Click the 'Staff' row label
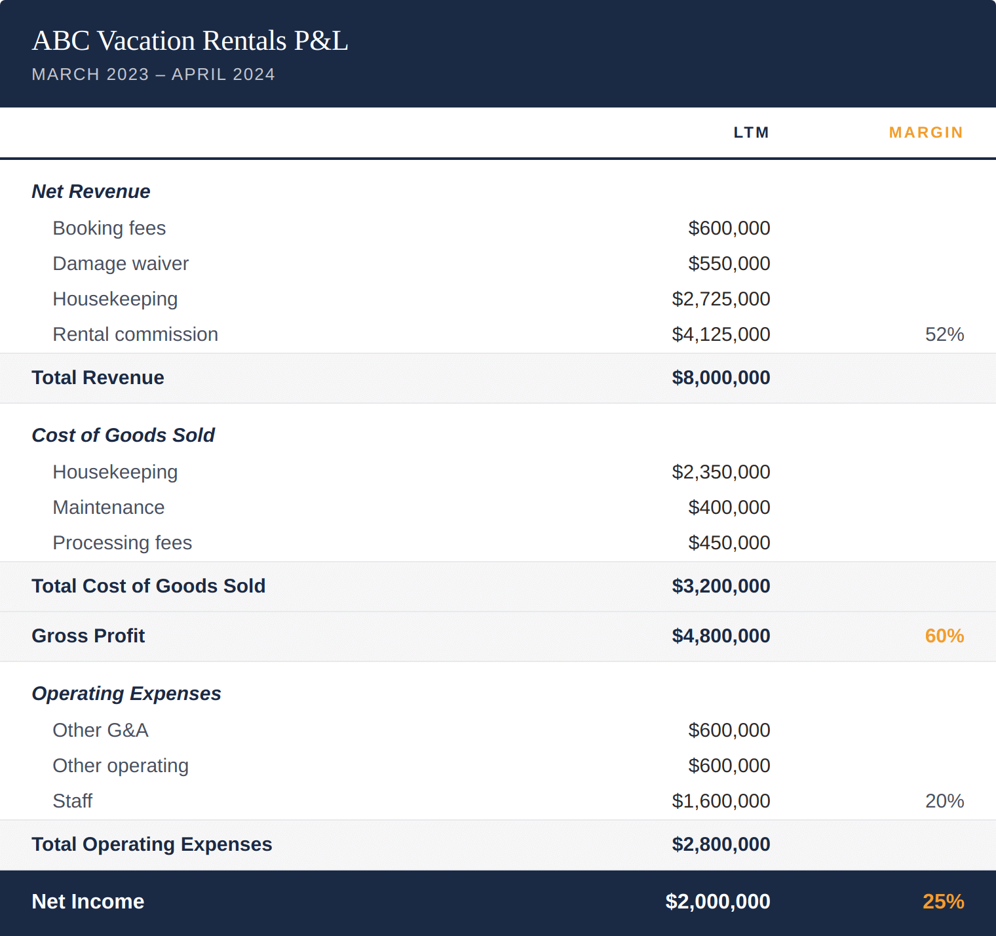Viewport: 996px width, 936px height. pyautogui.click(x=73, y=801)
